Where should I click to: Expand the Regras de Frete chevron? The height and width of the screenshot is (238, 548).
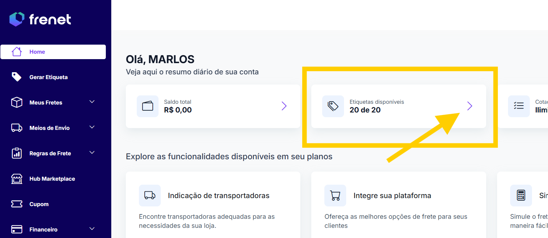click(x=92, y=153)
